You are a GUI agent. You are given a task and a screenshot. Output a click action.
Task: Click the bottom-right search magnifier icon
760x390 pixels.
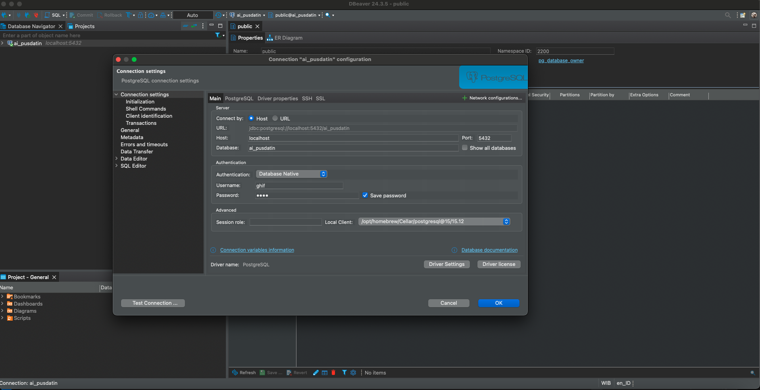point(752,373)
